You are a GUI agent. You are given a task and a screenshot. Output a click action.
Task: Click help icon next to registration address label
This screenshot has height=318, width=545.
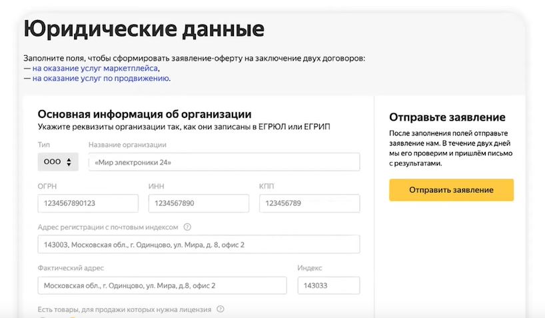pyautogui.click(x=187, y=227)
